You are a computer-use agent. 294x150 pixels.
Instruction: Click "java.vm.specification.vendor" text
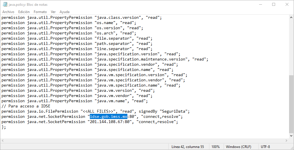pyautogui.click(x=129, y=80)
